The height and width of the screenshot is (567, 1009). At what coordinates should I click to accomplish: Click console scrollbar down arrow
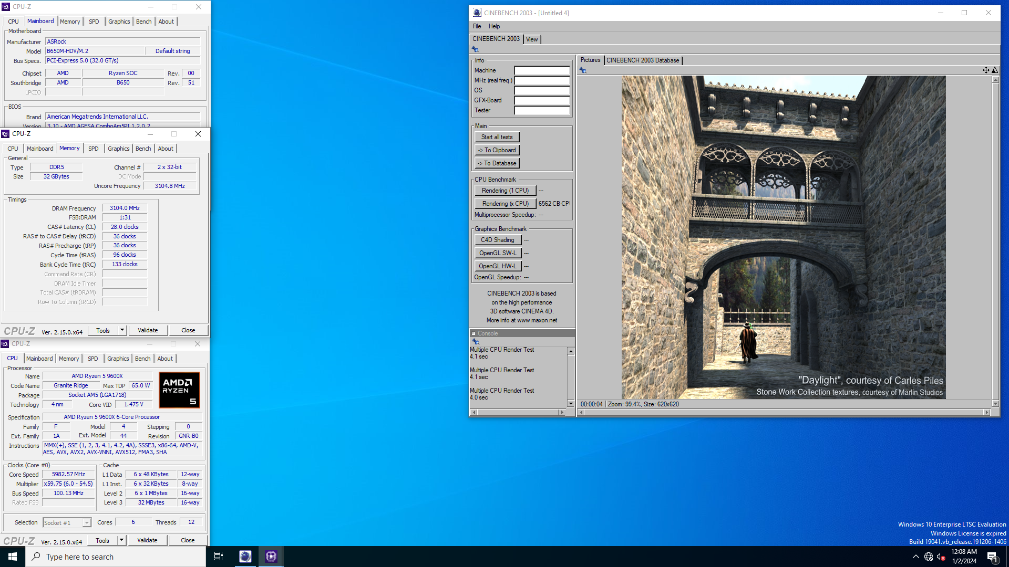571,403
